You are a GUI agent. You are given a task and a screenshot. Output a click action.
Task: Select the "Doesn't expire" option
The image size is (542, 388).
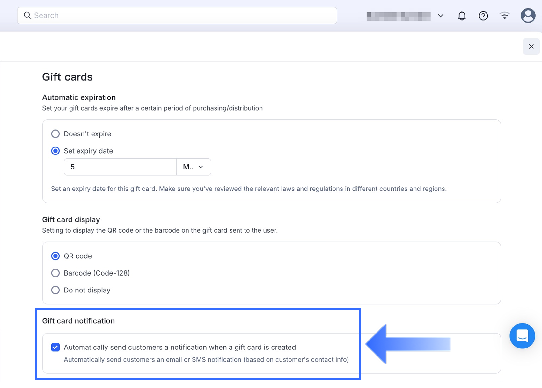[x=55, y=134]
